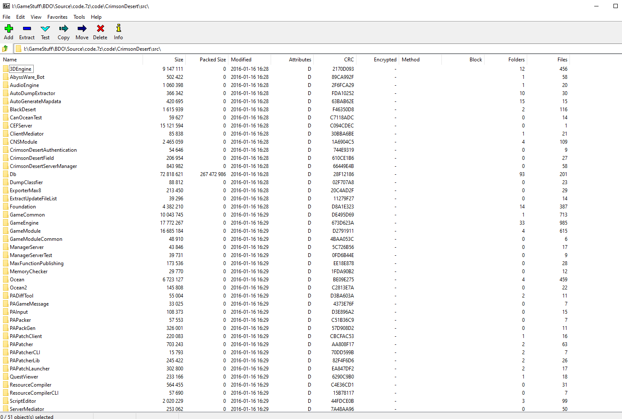
Task: Sort by the Size column header
Action: coord(164,60)
